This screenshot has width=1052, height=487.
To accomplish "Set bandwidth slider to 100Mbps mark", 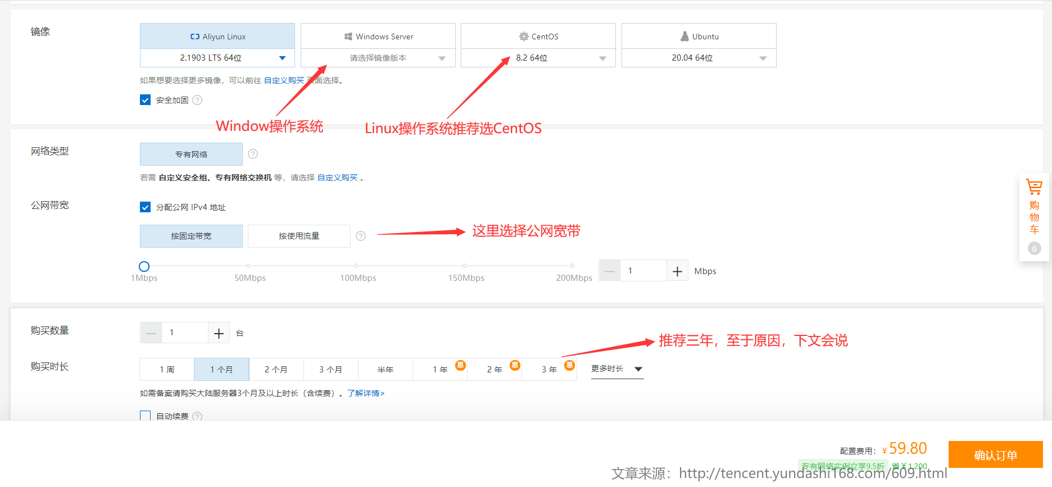I will click(356, 266).
